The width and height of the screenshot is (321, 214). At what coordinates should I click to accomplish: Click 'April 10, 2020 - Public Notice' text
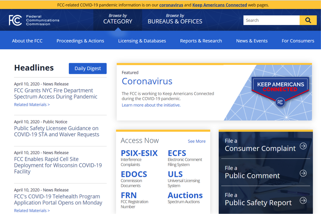(40, 122)
